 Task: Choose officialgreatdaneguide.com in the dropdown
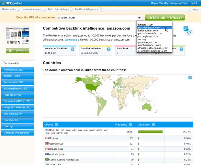click(154, 48)
